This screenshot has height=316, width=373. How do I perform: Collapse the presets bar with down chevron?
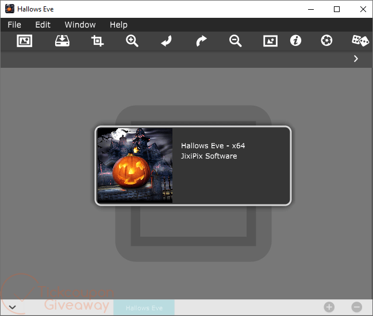[x=13, y=307]
